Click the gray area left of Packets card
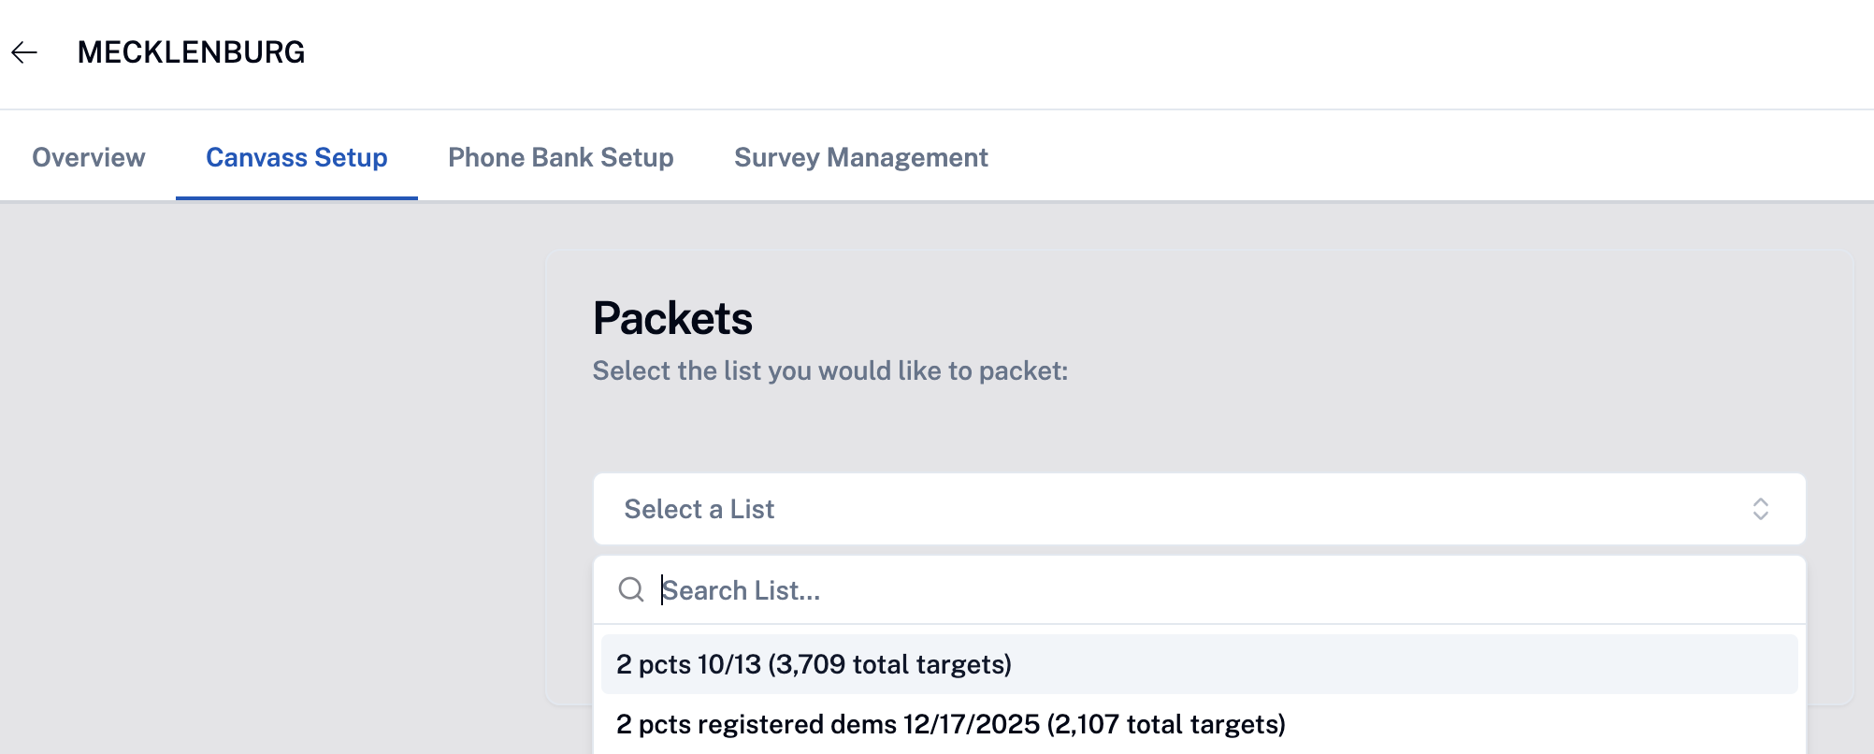The width and height of the screenshot is (1874, 754). point(271,468)
